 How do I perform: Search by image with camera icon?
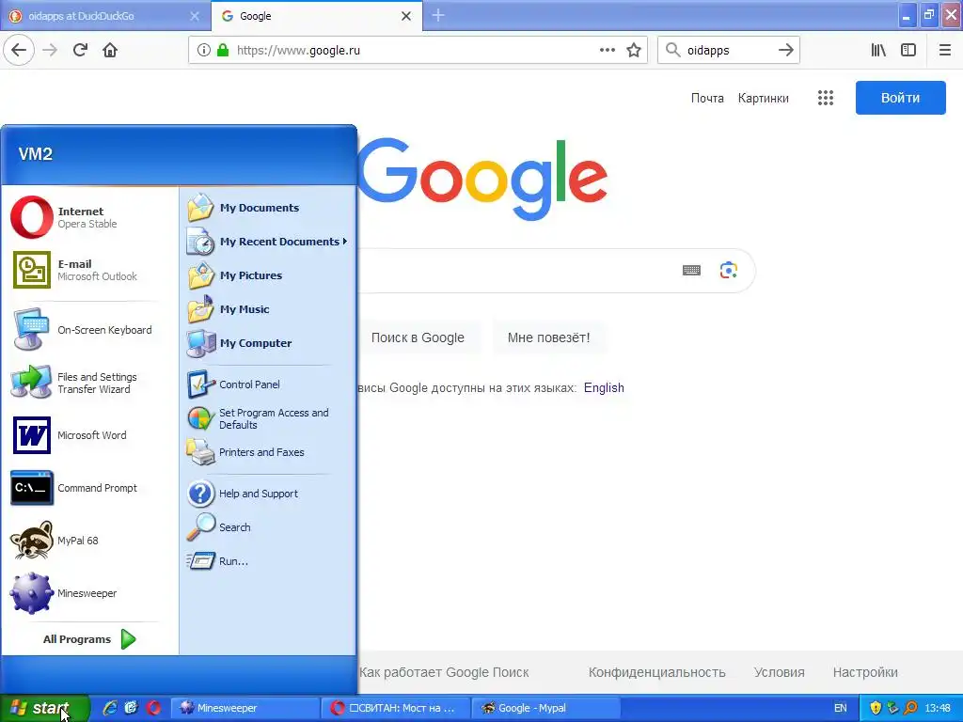[x=729, y=270]
